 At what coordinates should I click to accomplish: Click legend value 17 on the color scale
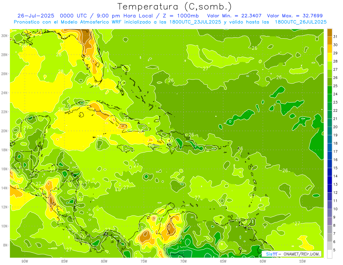(x=335, y=152)
